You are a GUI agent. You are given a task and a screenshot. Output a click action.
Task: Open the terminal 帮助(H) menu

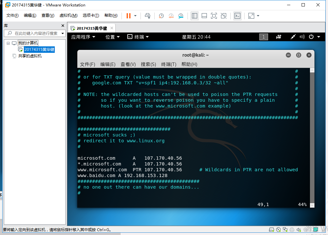[x=189, y=64]
